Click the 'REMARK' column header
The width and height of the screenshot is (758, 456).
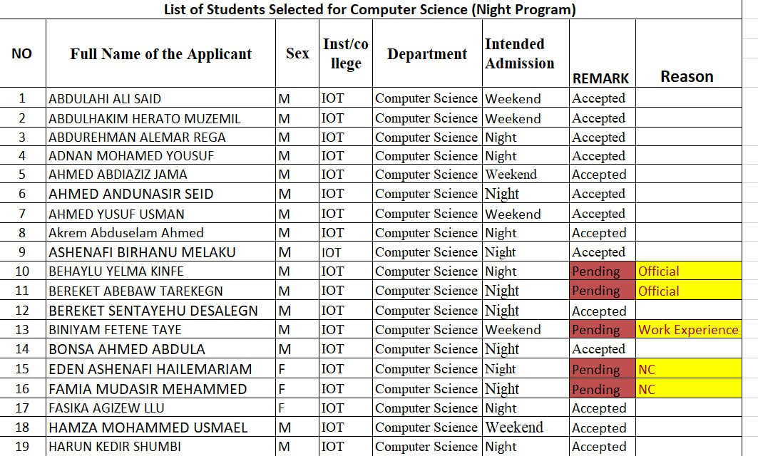tap(600, 78)
